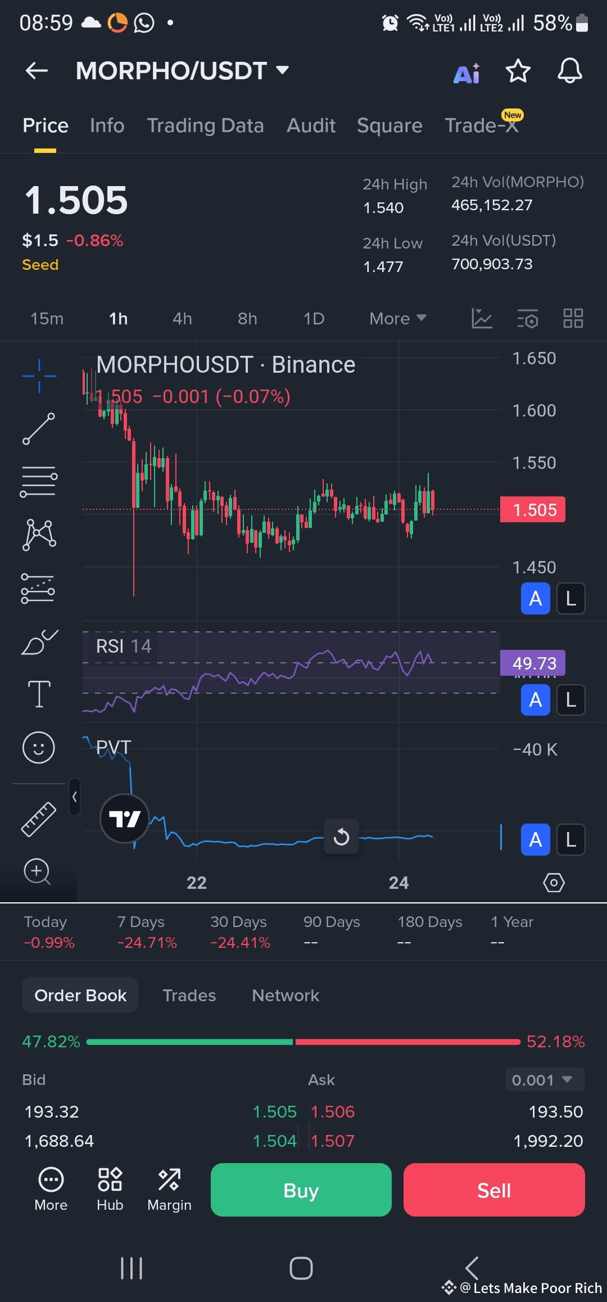Toggle auto scale A on price pane
Viewport: 607px width, 1302px height.
[536, 599]
